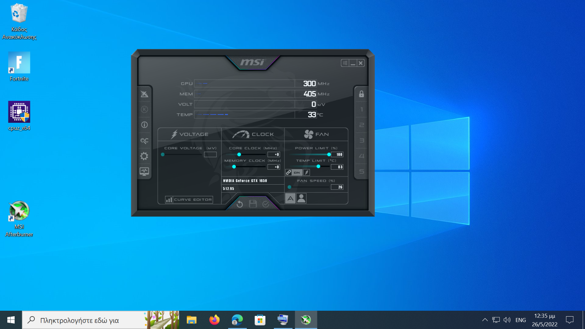Click the Core Clock slider handle
Image resolution: width=585 pixels, height=329 pixels.
239,155
